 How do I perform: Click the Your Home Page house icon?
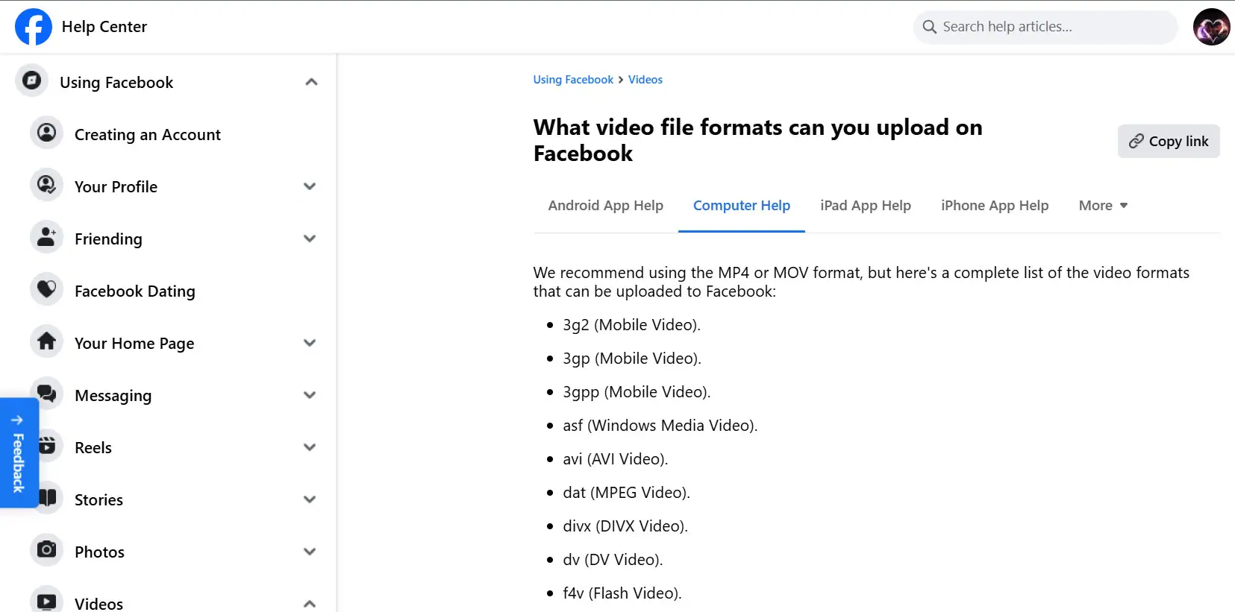point(46,341)
